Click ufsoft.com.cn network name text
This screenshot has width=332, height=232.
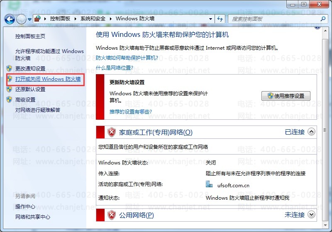(x=233, y=186)
